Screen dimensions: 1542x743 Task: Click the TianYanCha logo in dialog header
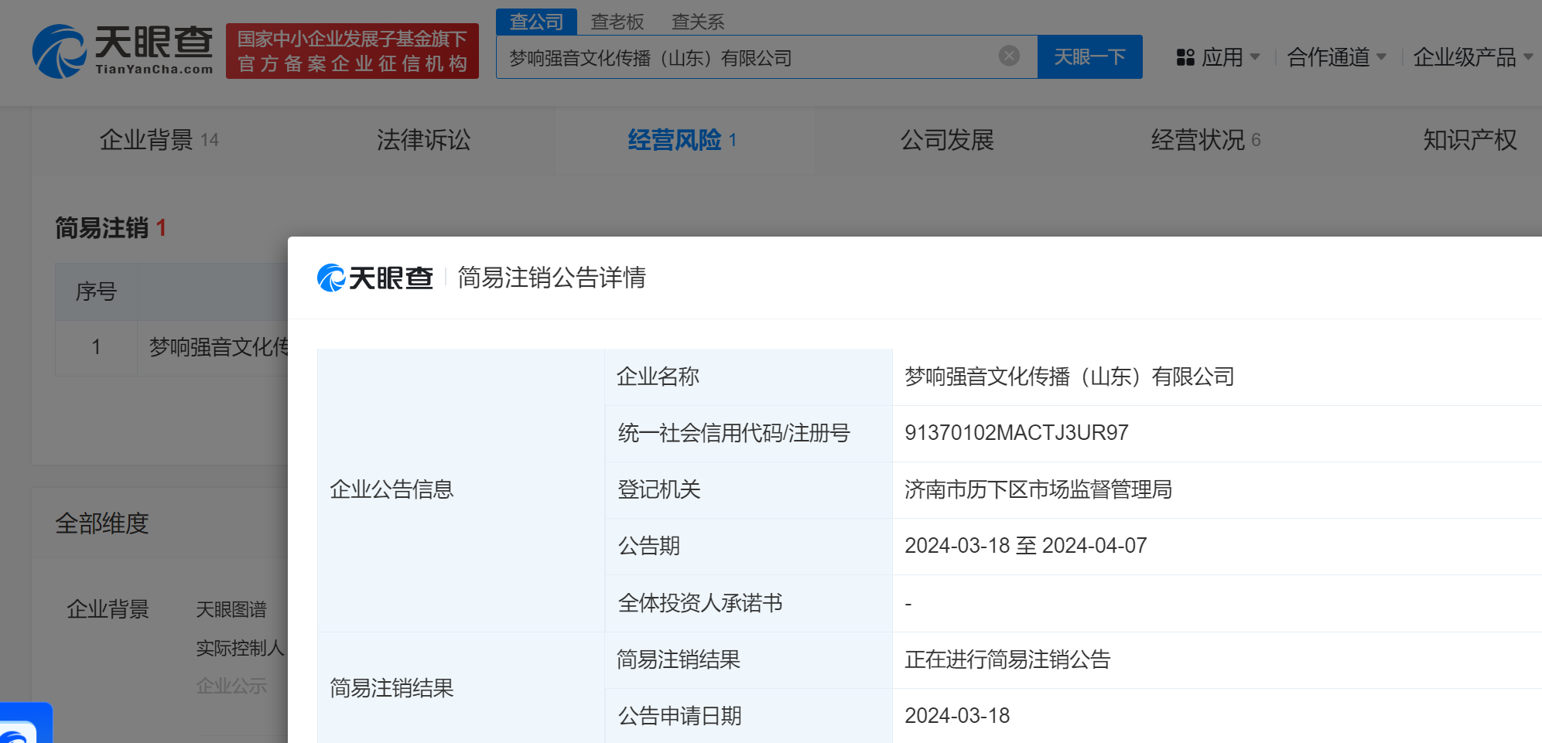point(375,278)
